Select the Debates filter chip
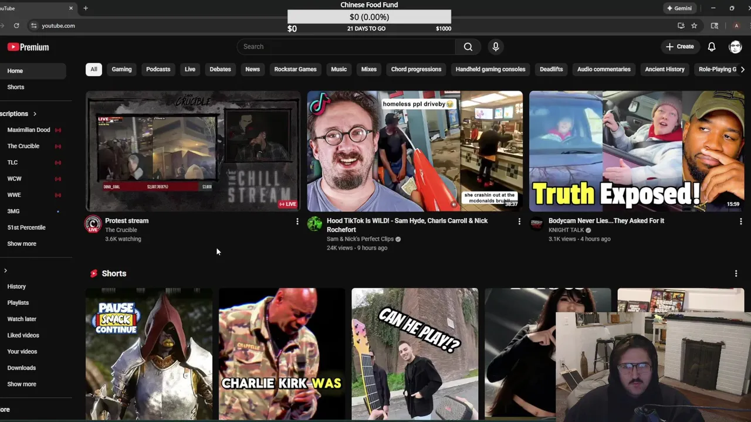Image resolution: width=751 pixels, height=422 pixels. click(220, 69)
